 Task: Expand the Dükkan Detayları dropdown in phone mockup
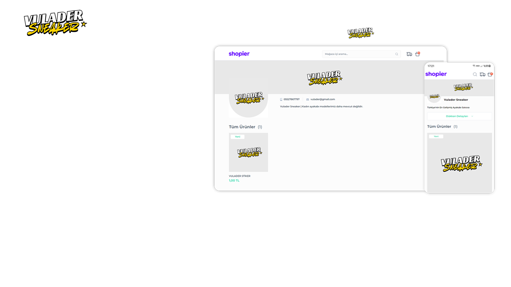click(x=459, y=116)
